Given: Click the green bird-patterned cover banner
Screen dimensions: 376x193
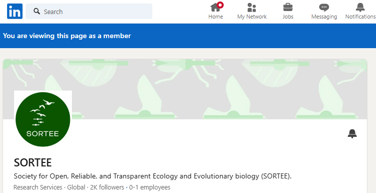Looking at the screenshot, I should pyautogui.click(x=185, y=89).
